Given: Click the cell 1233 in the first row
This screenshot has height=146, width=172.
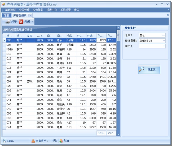Looking at the screenshot, I should 101,40.
